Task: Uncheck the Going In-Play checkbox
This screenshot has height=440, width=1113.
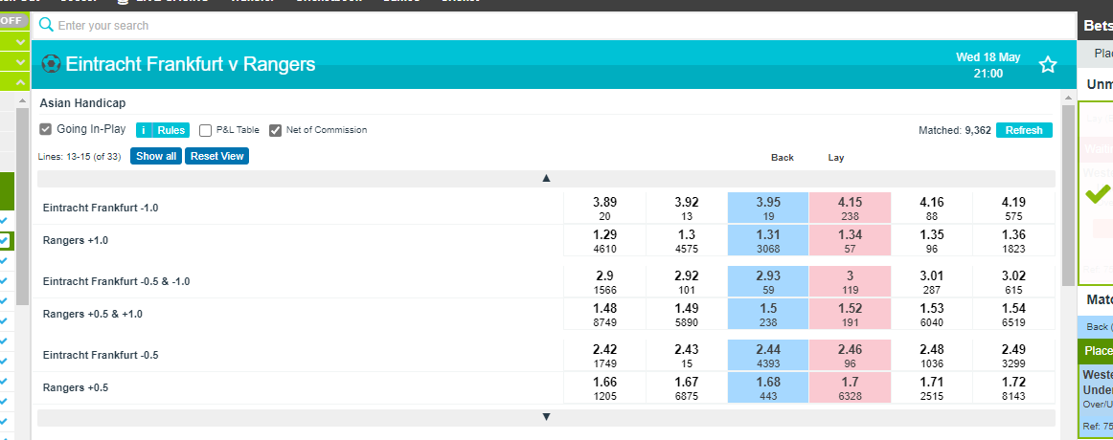Action: click(x=45, y=130)
